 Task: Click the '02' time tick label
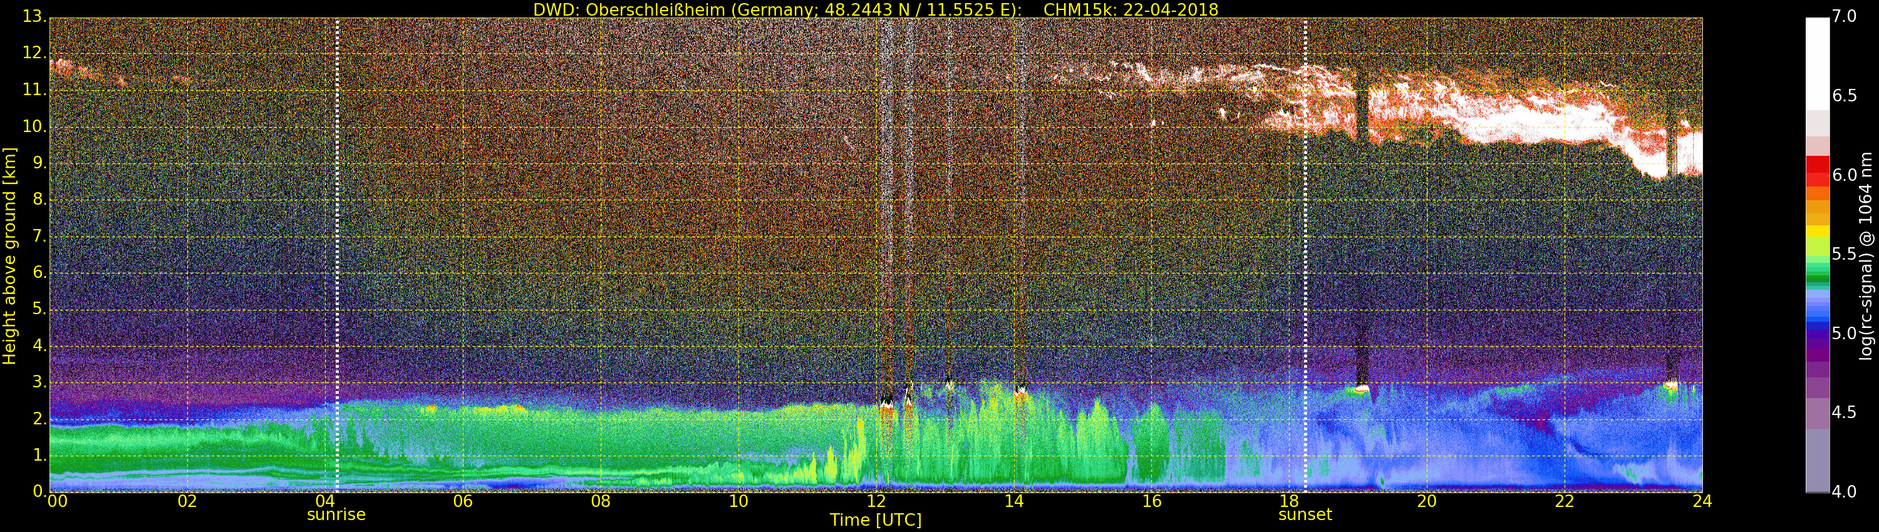[187, 501]
